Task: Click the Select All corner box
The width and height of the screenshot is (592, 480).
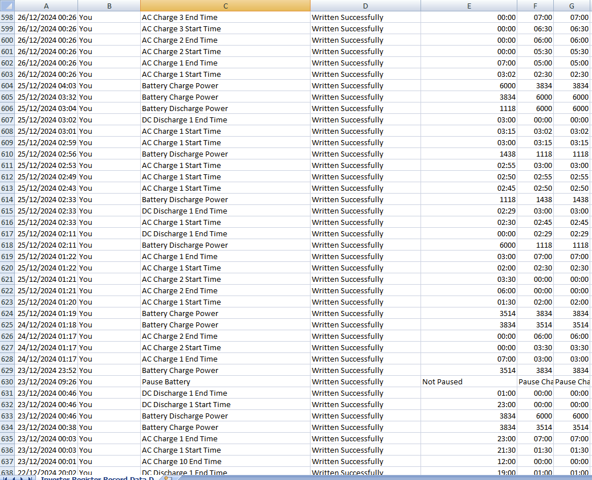Action: point(7,6)
